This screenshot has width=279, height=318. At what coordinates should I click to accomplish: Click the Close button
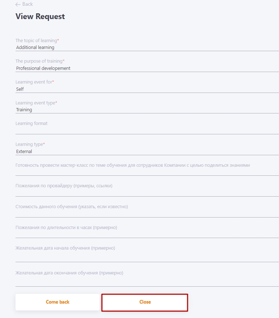coord(144,302)
